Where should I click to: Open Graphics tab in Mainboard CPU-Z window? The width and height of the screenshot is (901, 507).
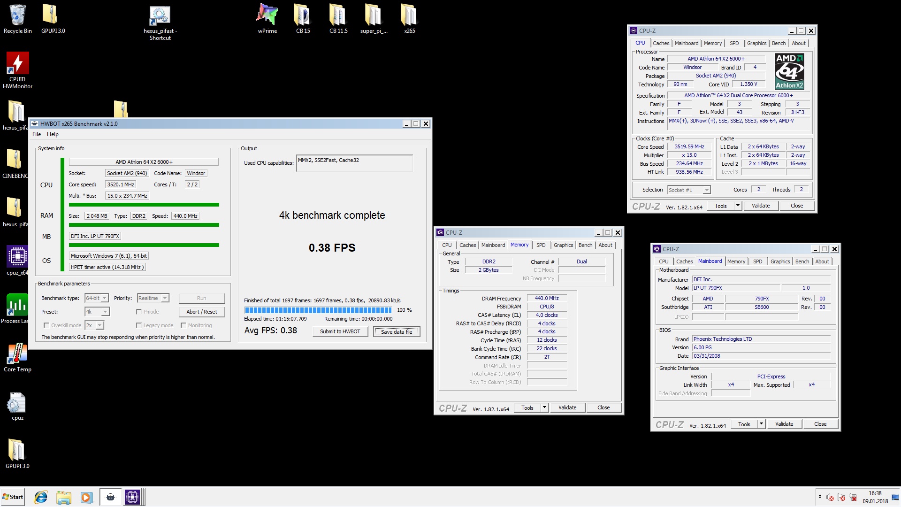pos(780,261)
